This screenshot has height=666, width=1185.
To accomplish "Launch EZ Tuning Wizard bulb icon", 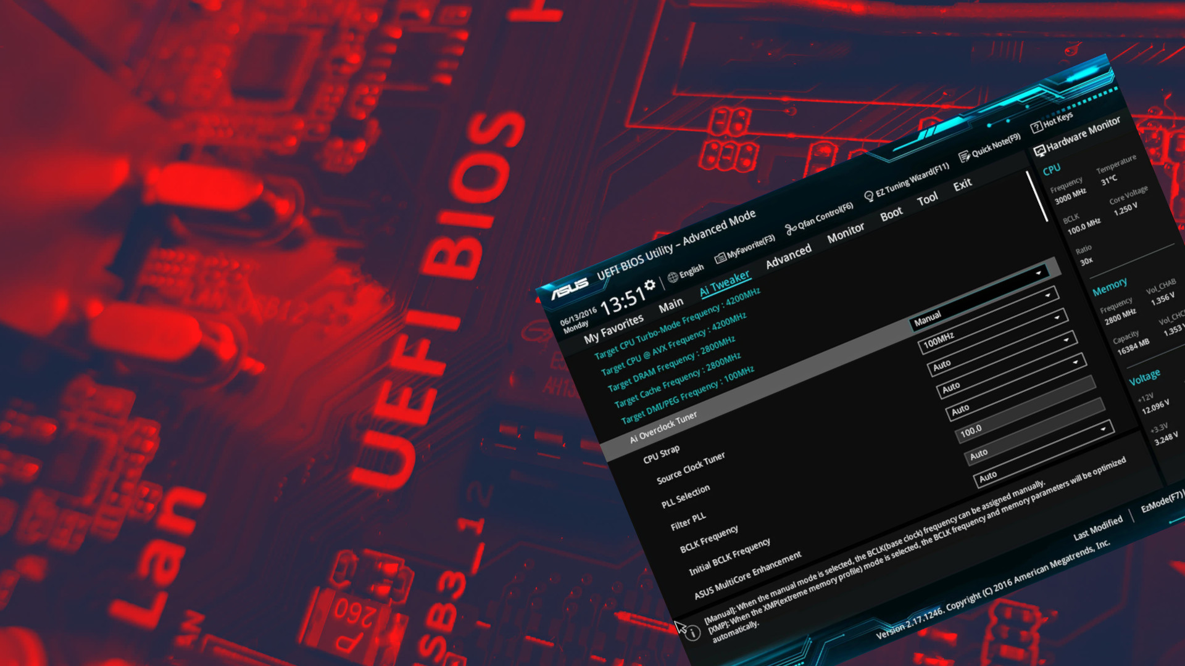I will point(869,196).
